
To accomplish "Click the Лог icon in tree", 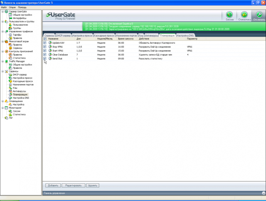I will [7, 118].
